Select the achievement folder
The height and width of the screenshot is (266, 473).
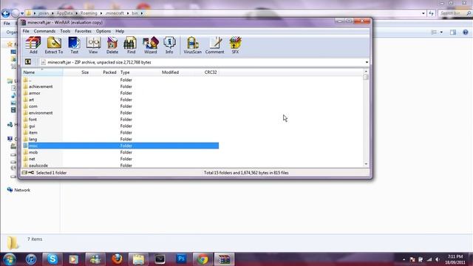coord(120,86)
